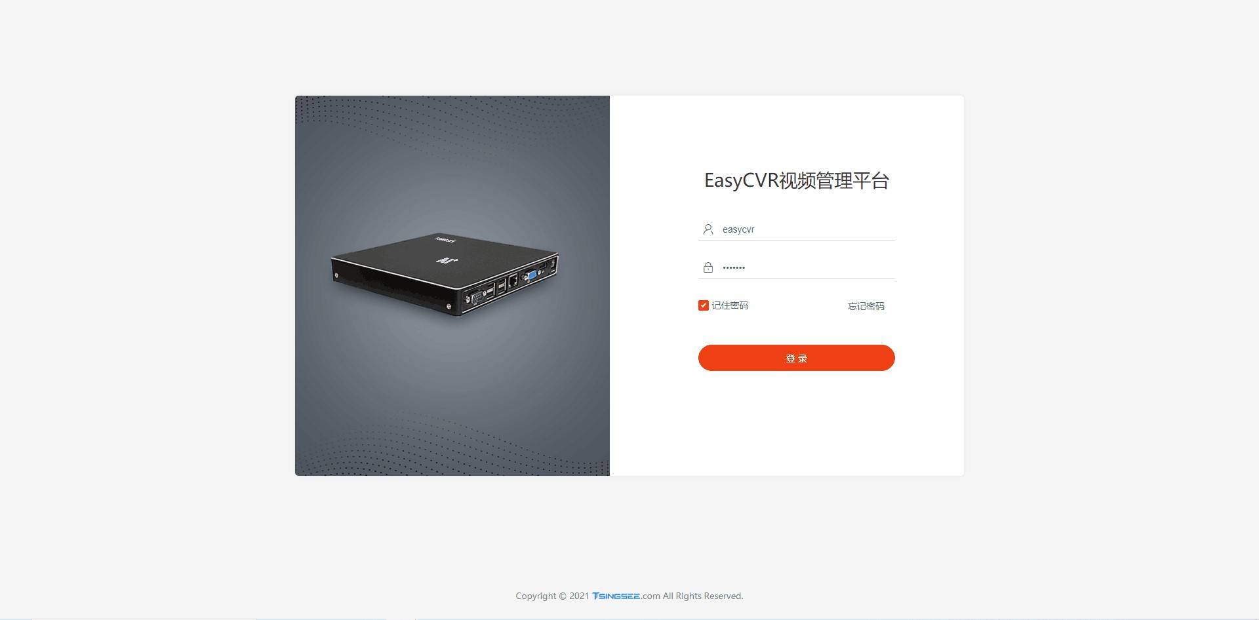
Task: Click the USB ports on the device image
Action: pos(496,288)
